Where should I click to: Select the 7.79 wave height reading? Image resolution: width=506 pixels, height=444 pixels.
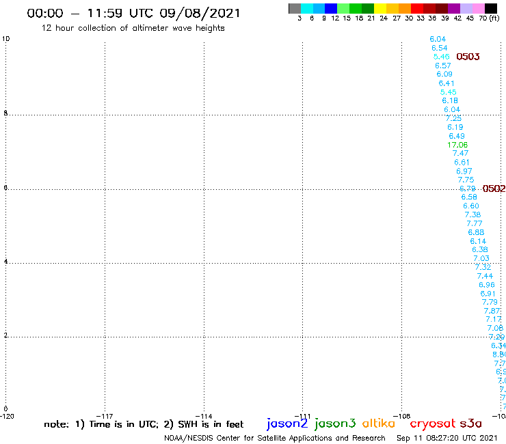(x=490, y=302)
